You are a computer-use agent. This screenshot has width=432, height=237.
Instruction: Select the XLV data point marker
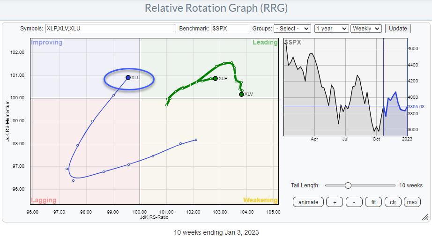(x=241, y=94)
